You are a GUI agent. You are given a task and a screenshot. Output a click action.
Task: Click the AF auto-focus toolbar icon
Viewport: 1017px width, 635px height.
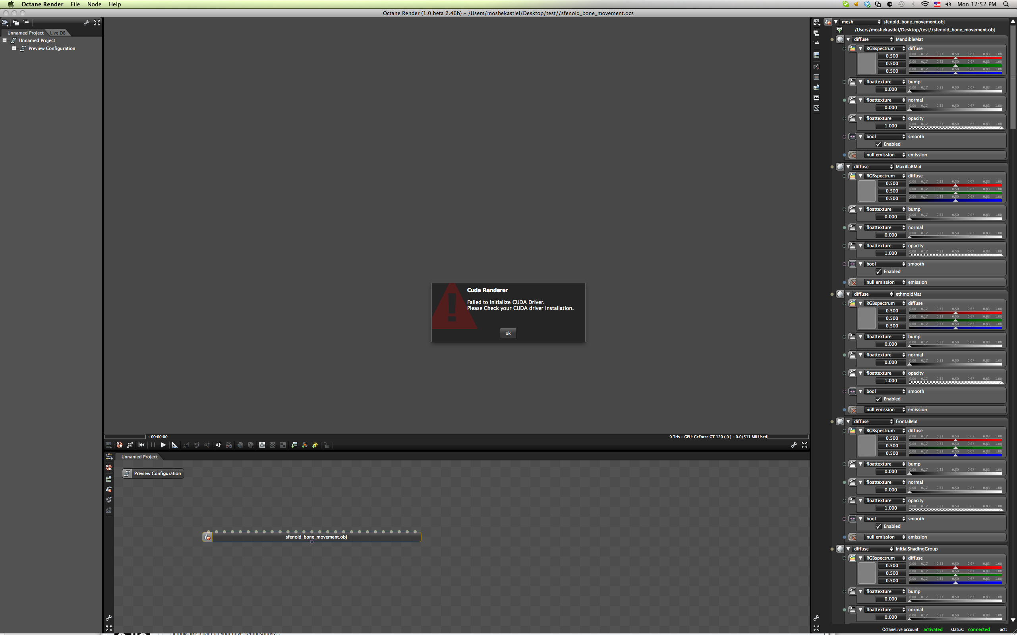tap(218, 445)
